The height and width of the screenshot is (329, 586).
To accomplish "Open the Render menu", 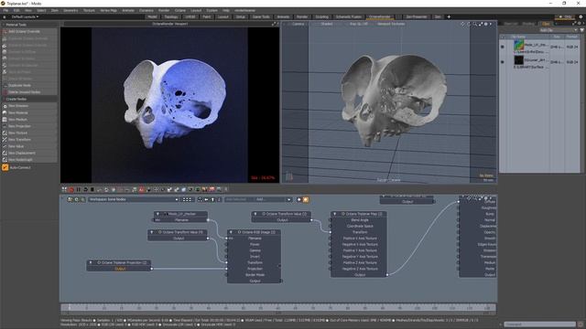I will (164, 10).
